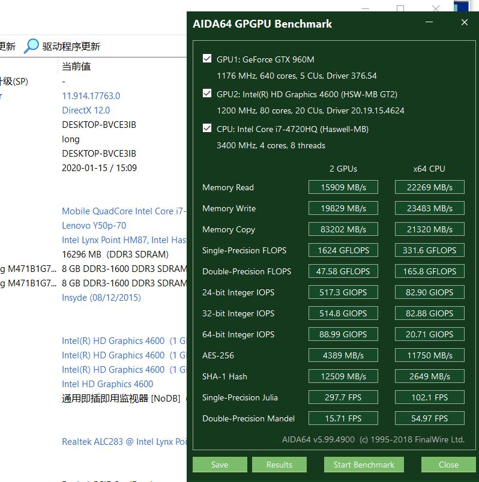The image size is (479, 482).
Task: Open the Insyde (08/12/2015) BIOS link
Action: (101, 298)
